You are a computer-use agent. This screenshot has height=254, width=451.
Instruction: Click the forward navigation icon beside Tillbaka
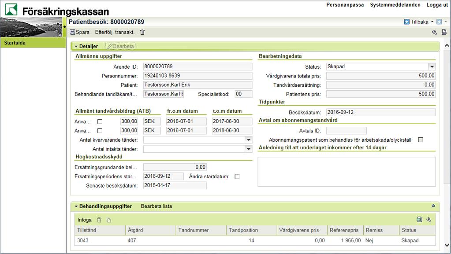[439, 22]
